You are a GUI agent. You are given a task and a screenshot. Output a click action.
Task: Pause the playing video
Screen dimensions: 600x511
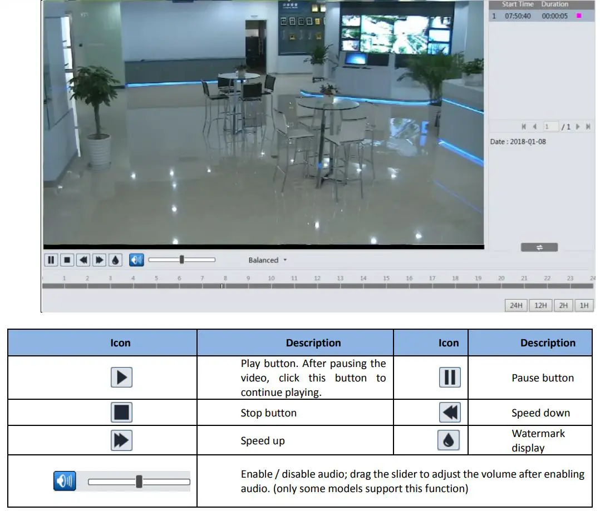51,259
